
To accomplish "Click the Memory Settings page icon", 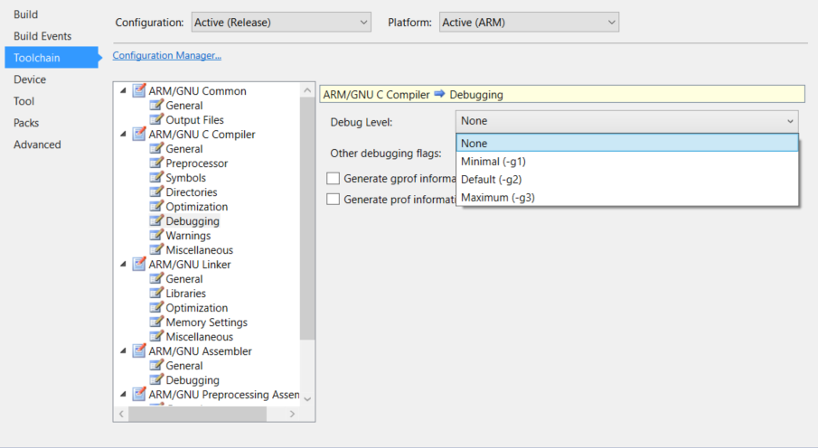I will pyautogui.click(x=156, y=322).
